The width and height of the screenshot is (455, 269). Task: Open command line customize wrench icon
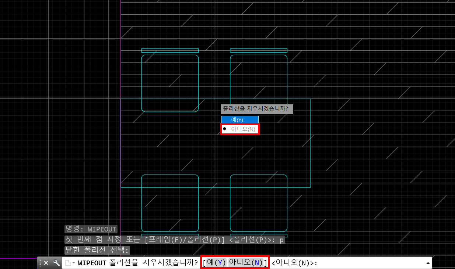[x=56, y=263]
